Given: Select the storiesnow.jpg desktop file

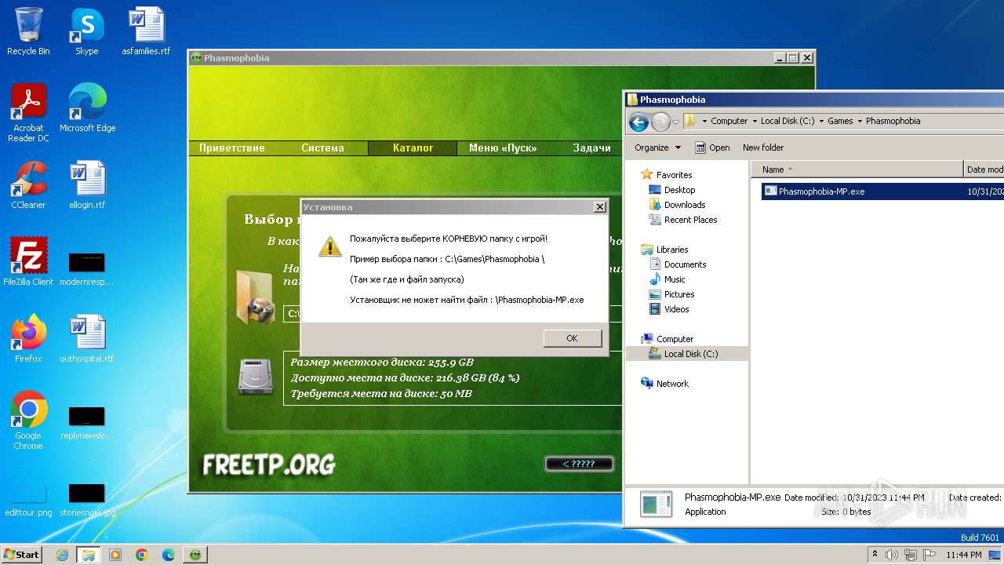Looking at the screenshot, I should (87, 499).
